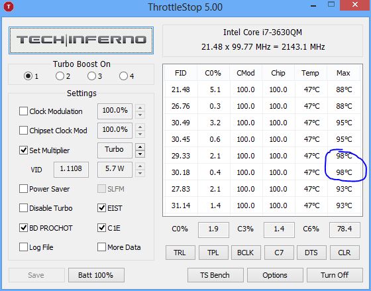Enable the Clock Modulation checkbox
The width and height of the screenshot is (371, 291).
click(23, 111)
